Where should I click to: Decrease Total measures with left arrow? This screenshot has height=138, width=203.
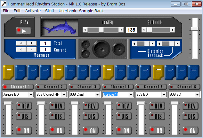tap(21, 43)
